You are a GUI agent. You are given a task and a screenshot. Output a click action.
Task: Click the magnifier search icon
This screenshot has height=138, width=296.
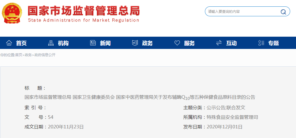pos(283,12)
